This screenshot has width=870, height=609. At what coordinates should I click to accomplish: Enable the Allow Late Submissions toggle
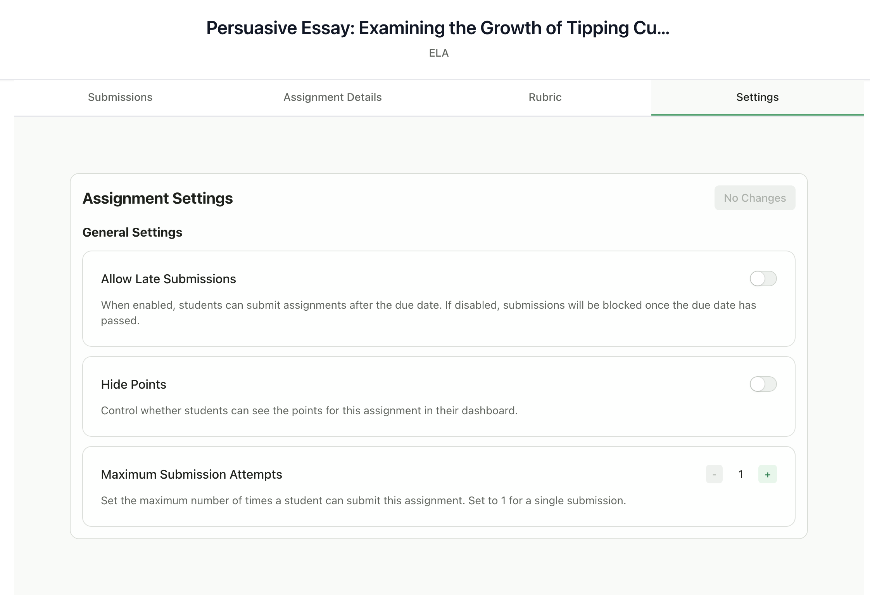pos(763,279)
